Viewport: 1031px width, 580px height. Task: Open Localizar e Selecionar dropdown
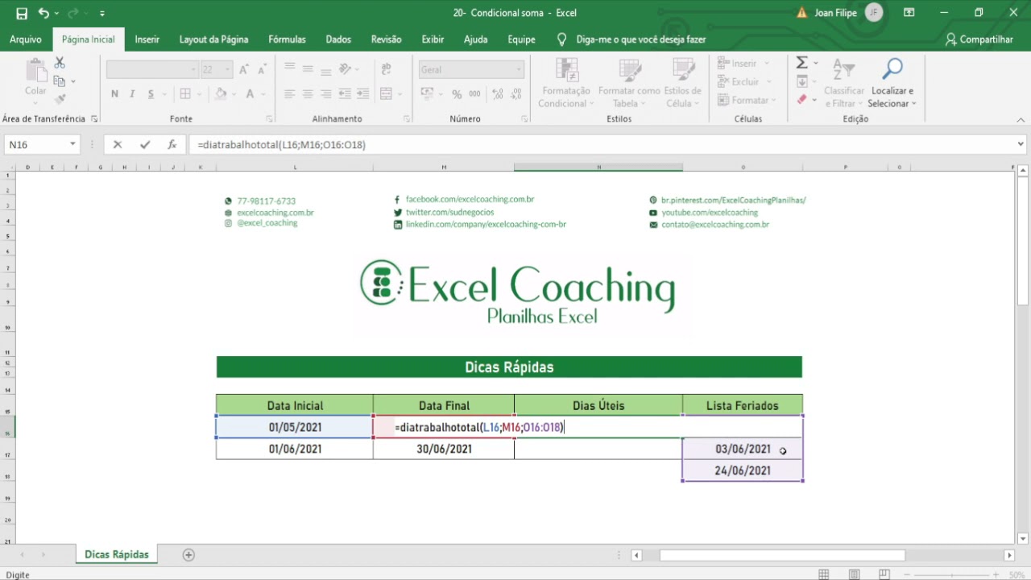892,83
